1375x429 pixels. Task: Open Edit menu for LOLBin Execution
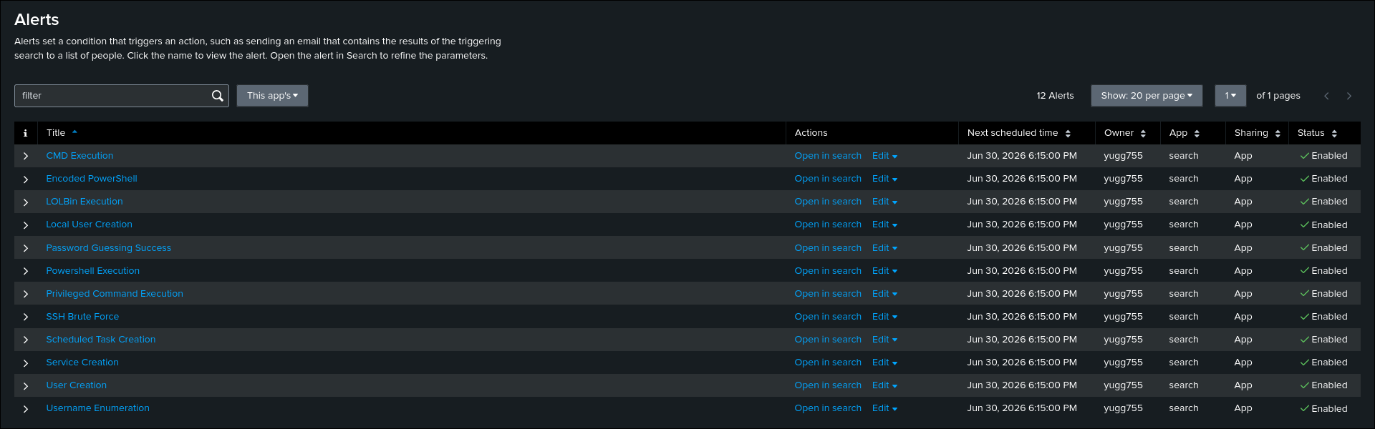click(884, 202)
